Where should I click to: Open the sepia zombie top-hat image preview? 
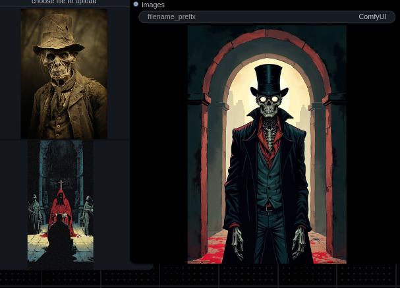click(x=64, y=74)
